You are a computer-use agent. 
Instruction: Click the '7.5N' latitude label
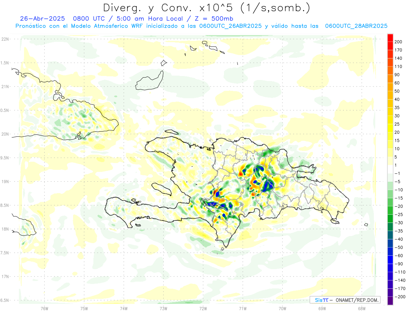coord(4,253)
